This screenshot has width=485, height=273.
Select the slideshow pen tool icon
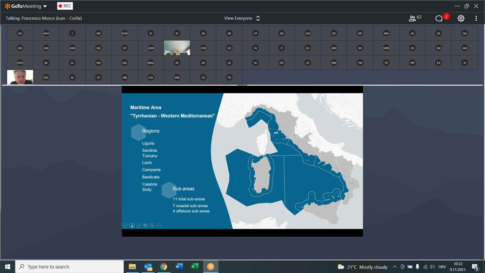point(138,225)
